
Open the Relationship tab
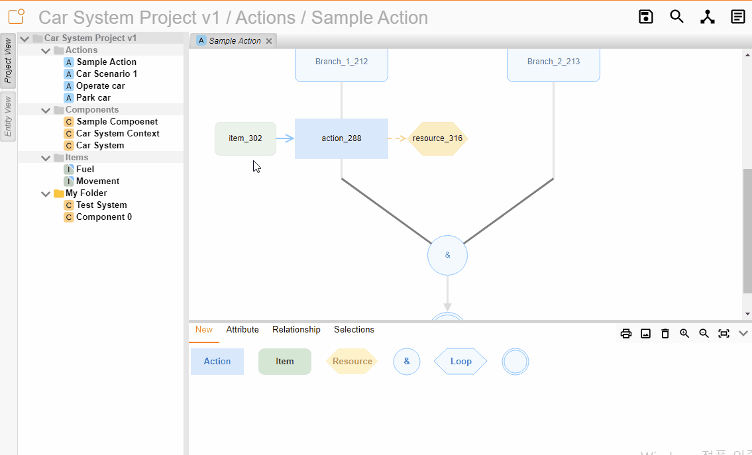(x=296, y=329)
